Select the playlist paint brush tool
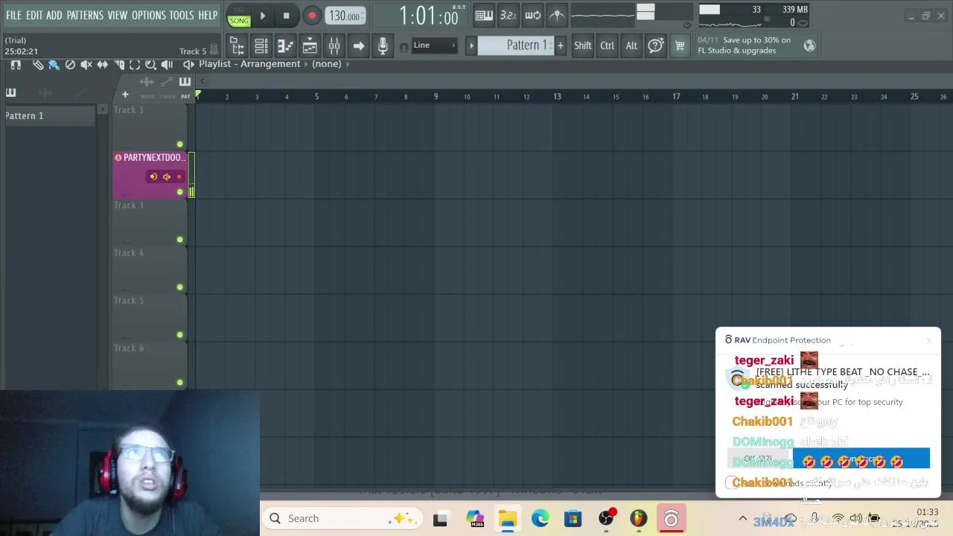This screenshot has width=953, height=536. [54, 65]
